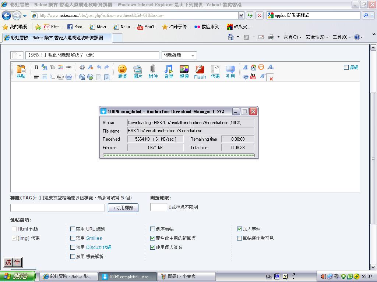Insert music with the 音樂 icon
The image size is (377, 282).
(x=169, y=71)
